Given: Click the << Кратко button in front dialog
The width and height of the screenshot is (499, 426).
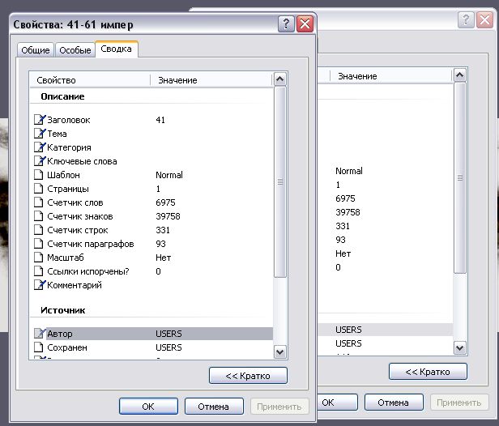Looking at the screenshot, I should point(248,375).
